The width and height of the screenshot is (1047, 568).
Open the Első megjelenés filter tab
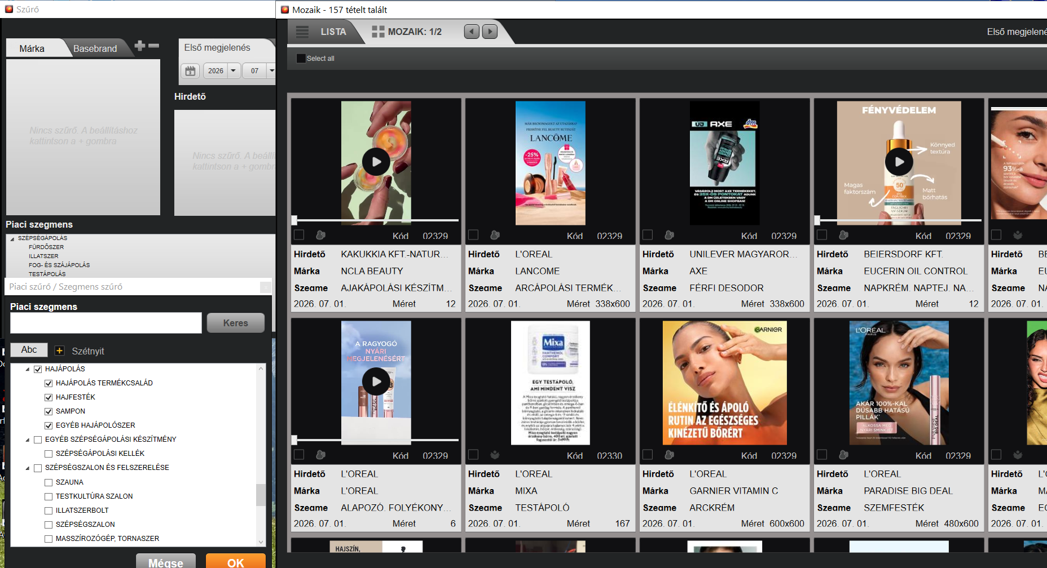[x=217, y=48]
